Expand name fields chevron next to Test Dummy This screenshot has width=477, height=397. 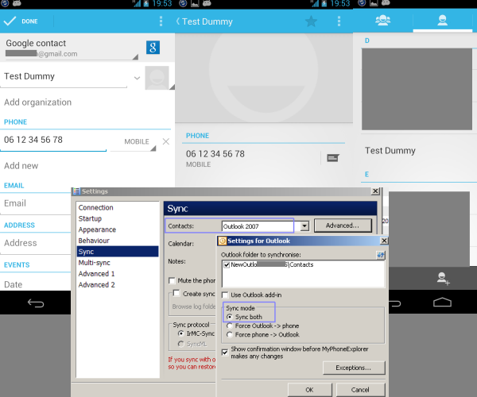(137, 78)
